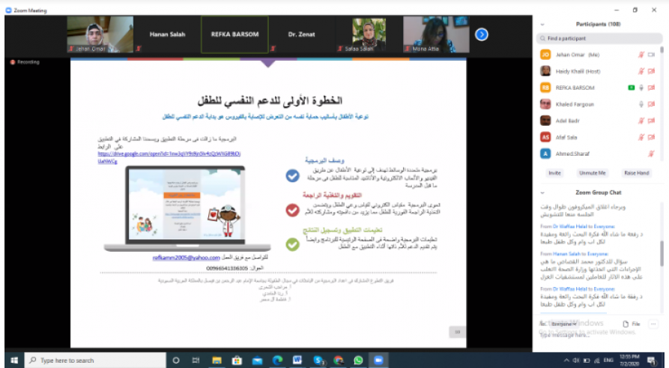
Task: Click the File attachment icon in chat
Action: pos(632,323)
